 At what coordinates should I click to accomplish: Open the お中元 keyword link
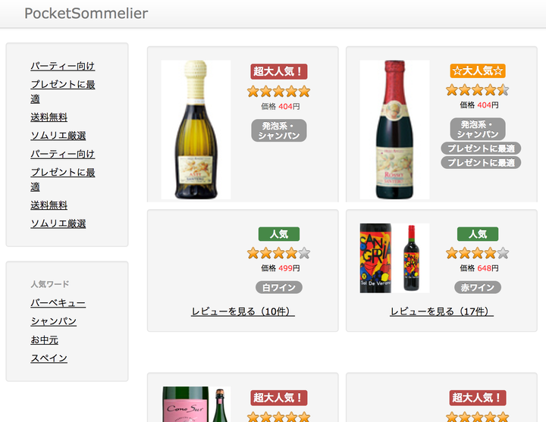44,339
